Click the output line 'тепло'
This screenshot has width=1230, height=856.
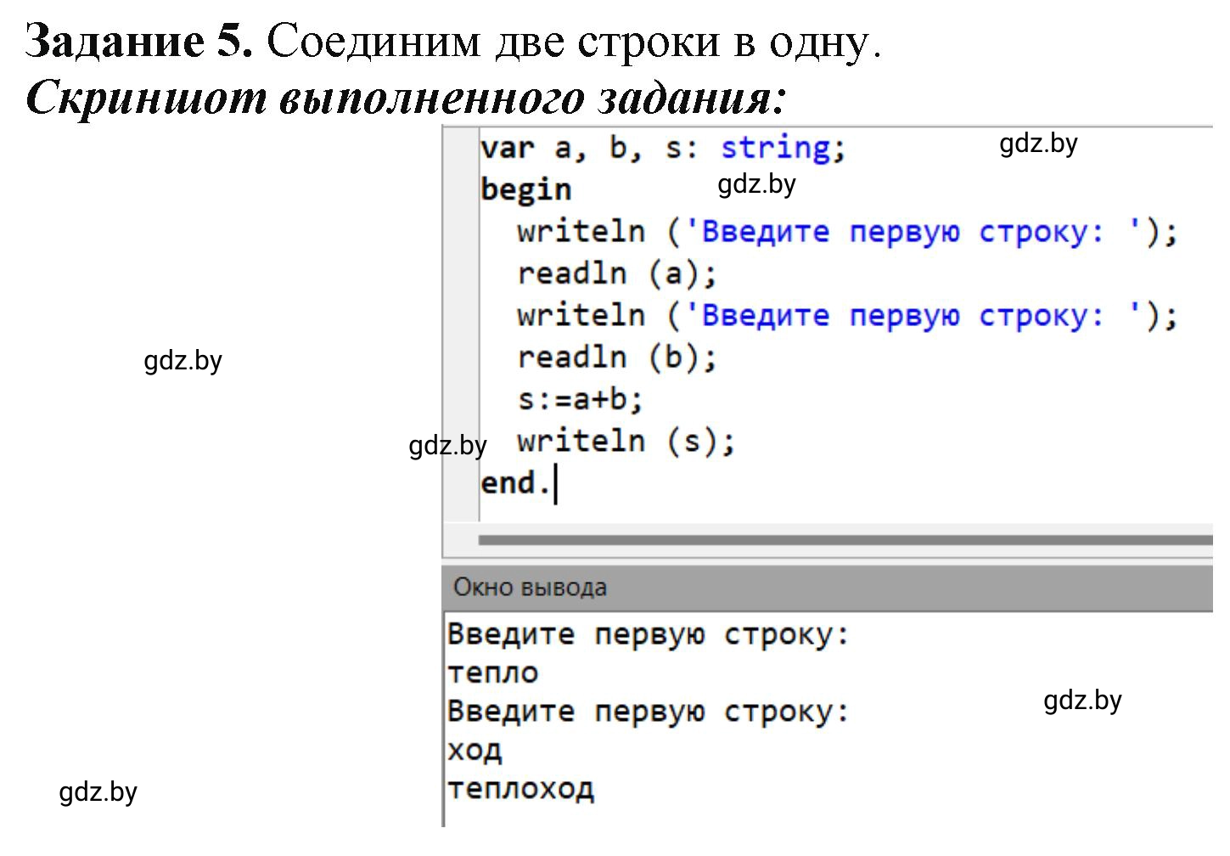tap(493, 673)
